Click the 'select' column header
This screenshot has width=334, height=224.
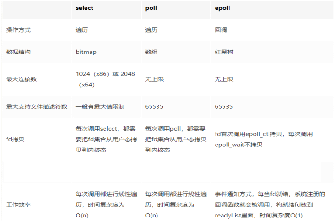[84, 8]
